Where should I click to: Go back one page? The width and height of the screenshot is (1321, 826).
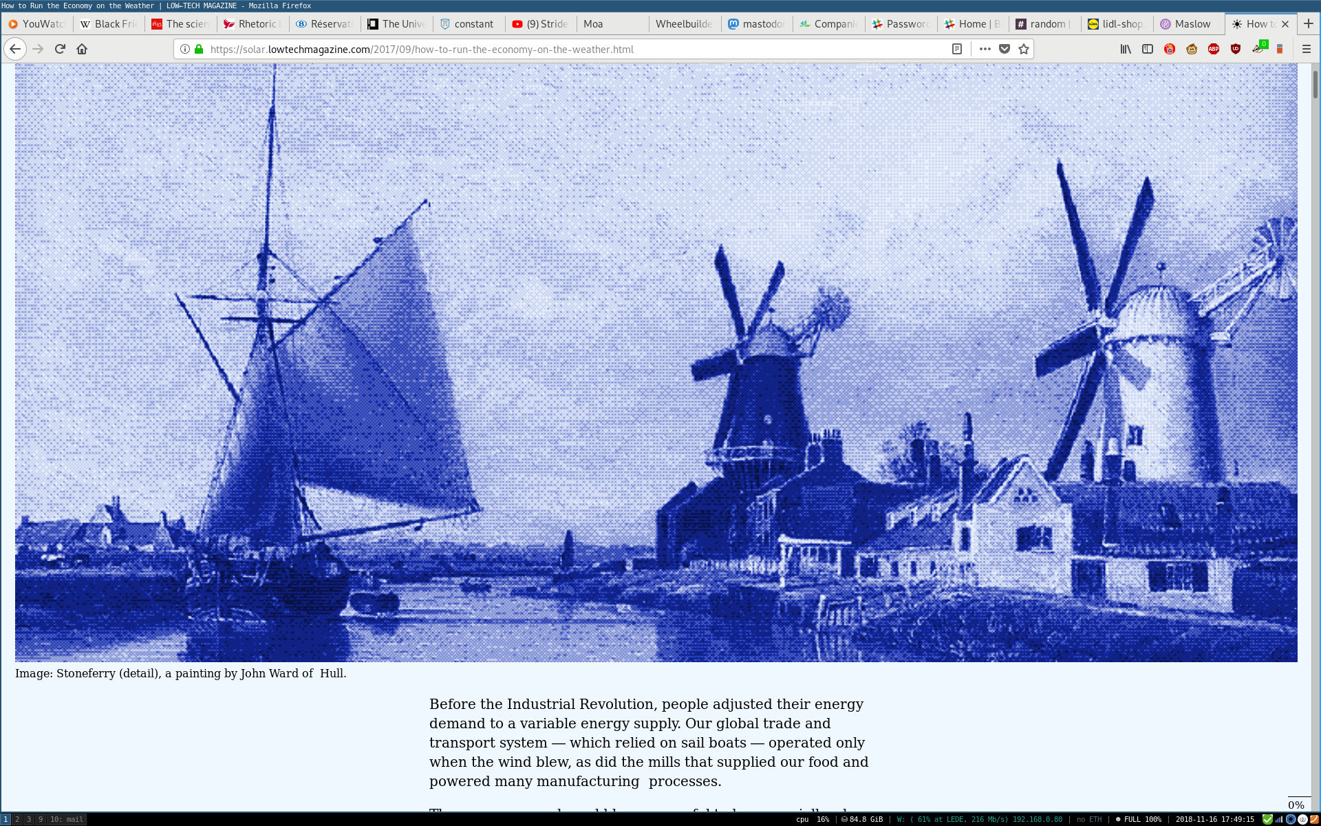pyautogui.click(x=15, y=49)
